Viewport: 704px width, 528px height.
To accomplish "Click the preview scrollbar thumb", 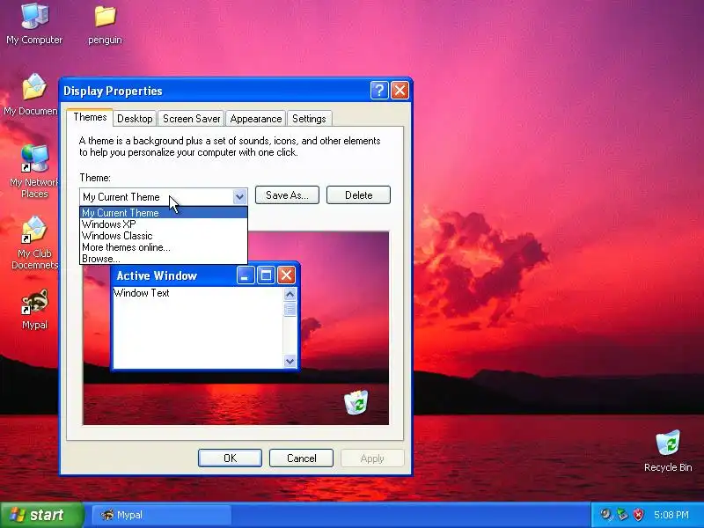I will click(290, 310).
